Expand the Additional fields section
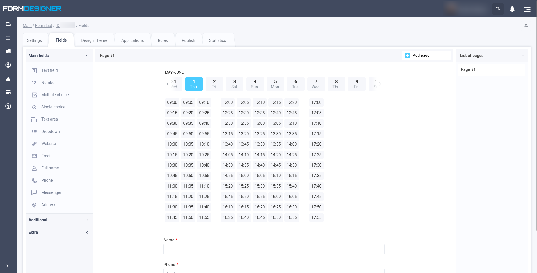This screenshot has width=537, height=273. pos(59,220)
